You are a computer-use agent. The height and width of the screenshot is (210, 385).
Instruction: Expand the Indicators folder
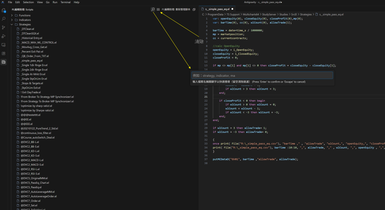point(25,20)
